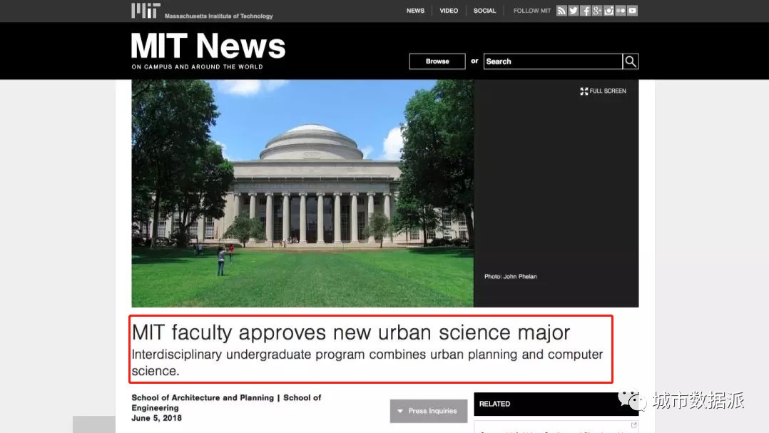Open MIT's Facebook page icon
769x433 pixels.
585,11
